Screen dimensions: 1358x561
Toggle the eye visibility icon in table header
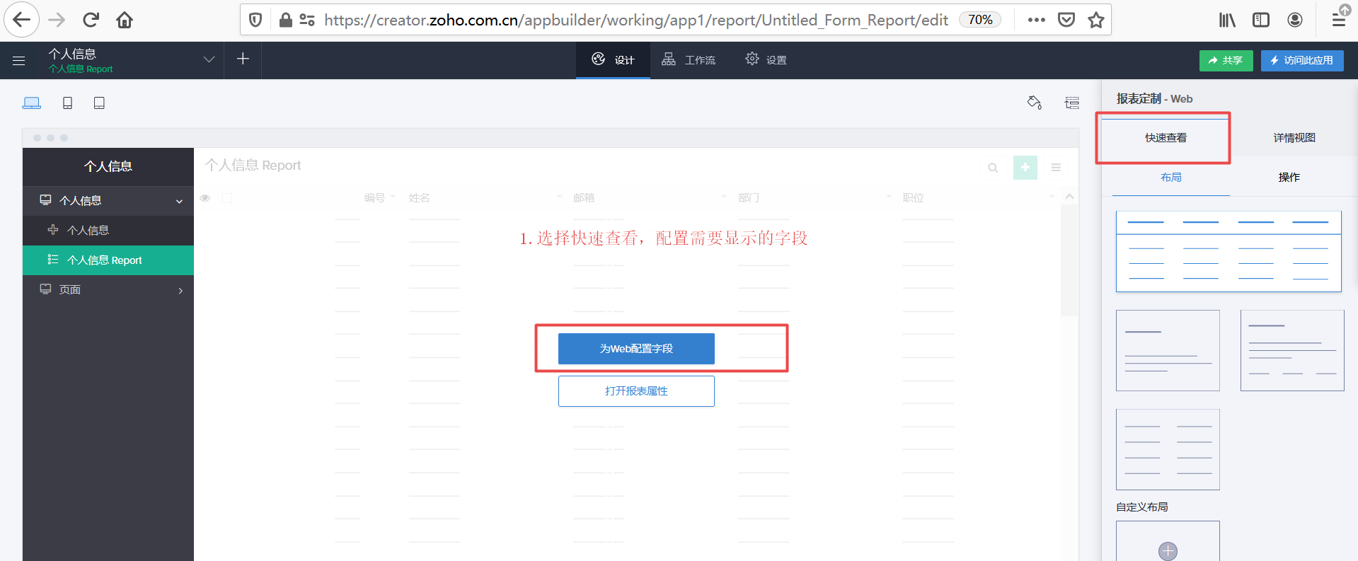pos(205,198)
